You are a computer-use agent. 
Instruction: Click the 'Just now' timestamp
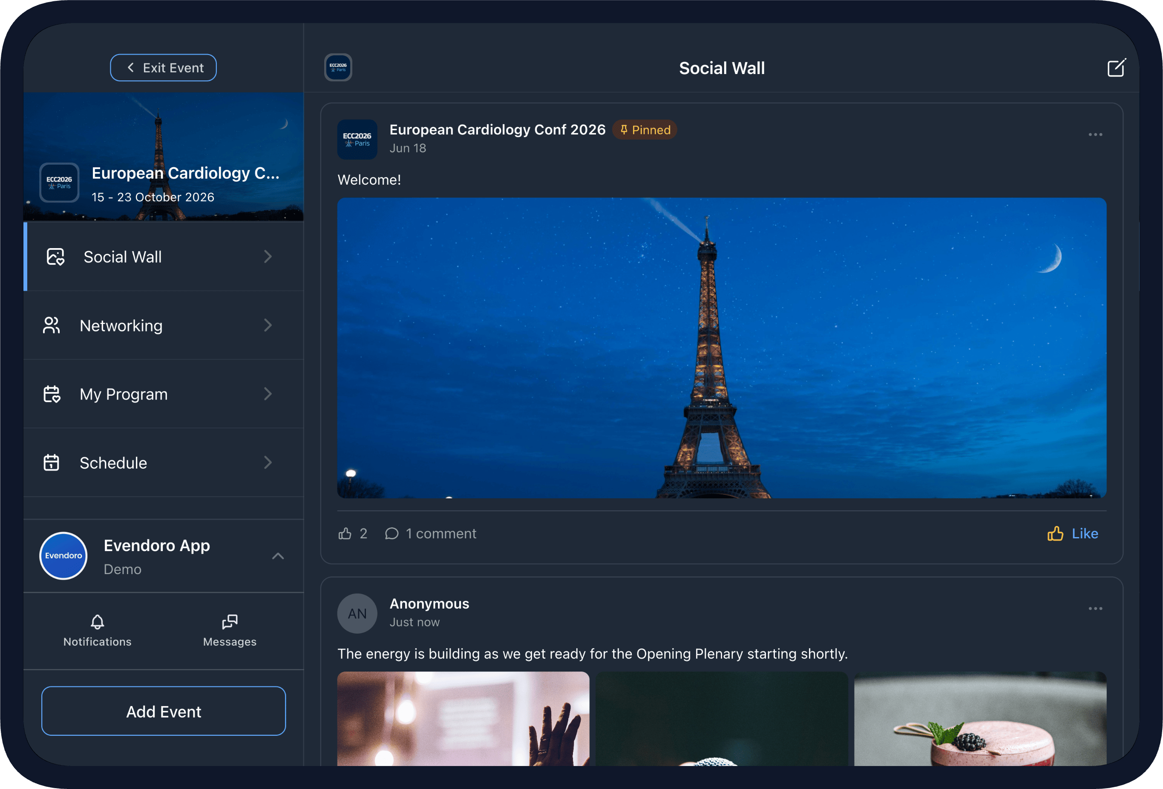pos(415,622)
